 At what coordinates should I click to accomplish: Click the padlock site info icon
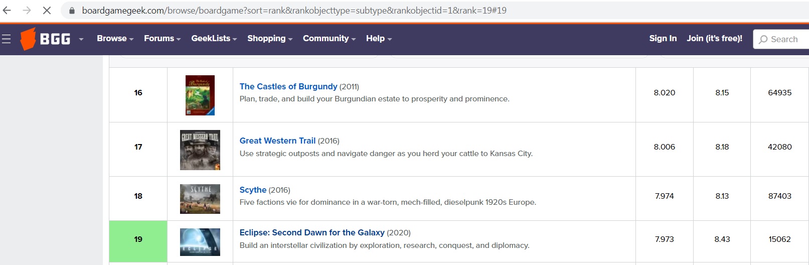[x=72, y=11]
